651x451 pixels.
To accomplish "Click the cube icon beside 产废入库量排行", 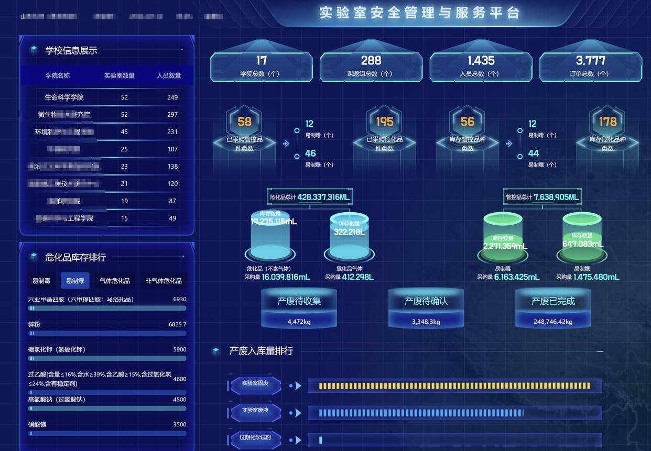I will click(x=215, y=351).
